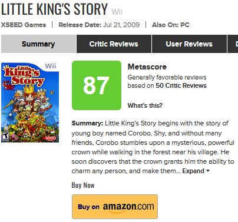Open the User Reviews tab
This screenshot has width=238, height=222.
[189, 44]
